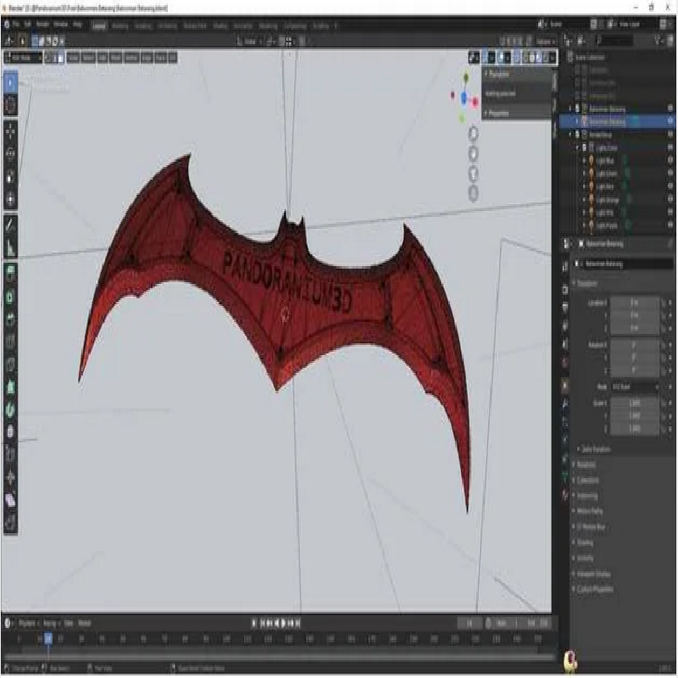Click the Location X value field

(x=635, y=303)
